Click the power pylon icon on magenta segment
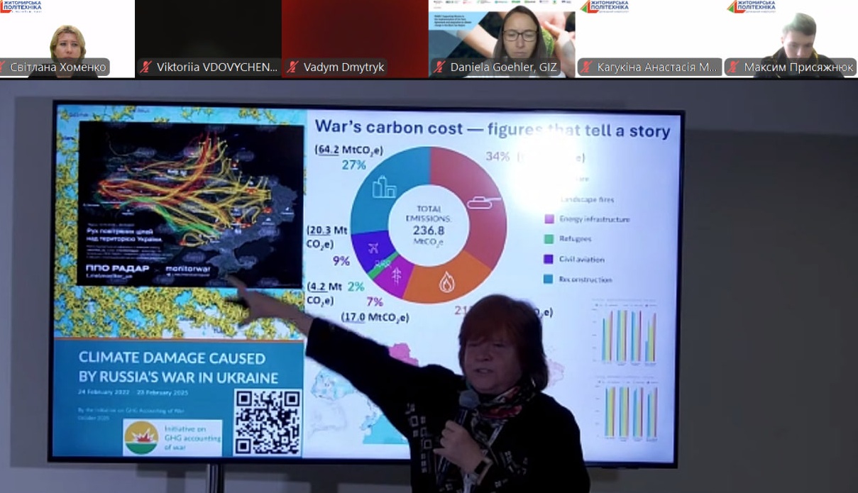 pyautogui.click(x=396, y=275)
